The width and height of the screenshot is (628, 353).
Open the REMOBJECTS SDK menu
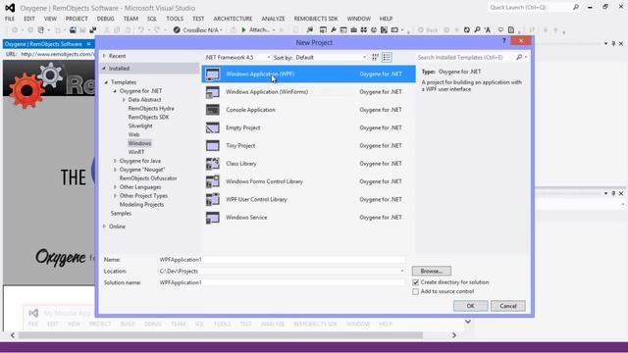(x=316, y=19)
